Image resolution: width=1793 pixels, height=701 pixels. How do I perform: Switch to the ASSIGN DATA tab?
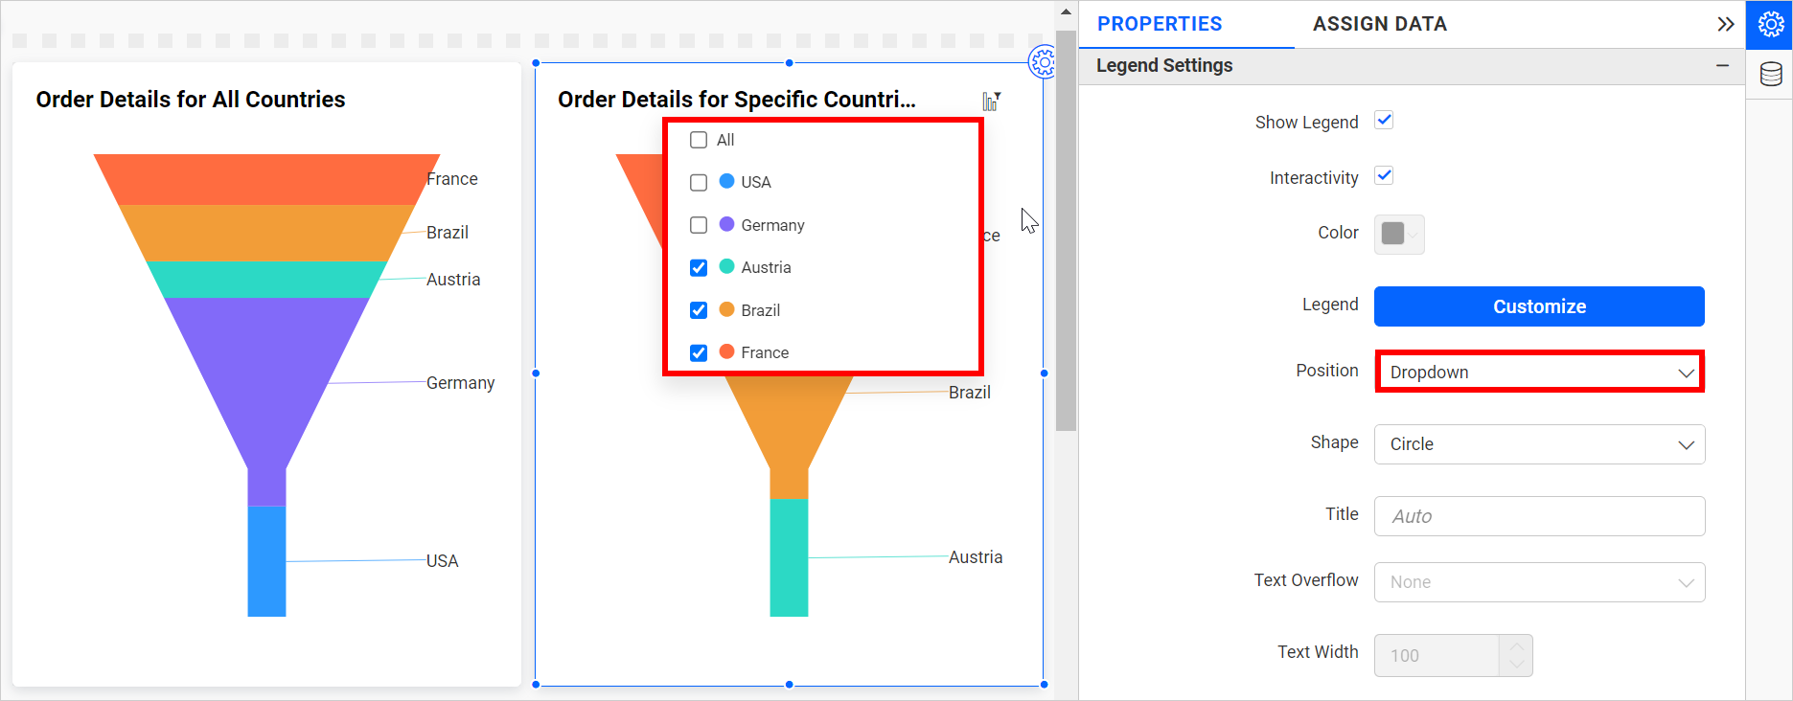(x=1379, y=24)
